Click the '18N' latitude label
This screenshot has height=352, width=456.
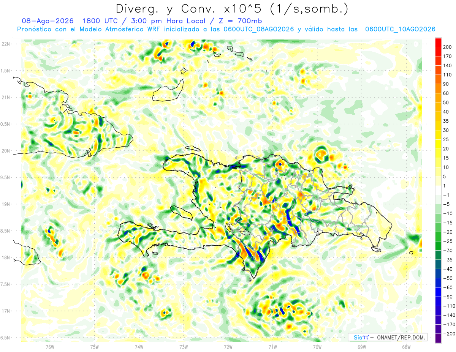[6, 258]
